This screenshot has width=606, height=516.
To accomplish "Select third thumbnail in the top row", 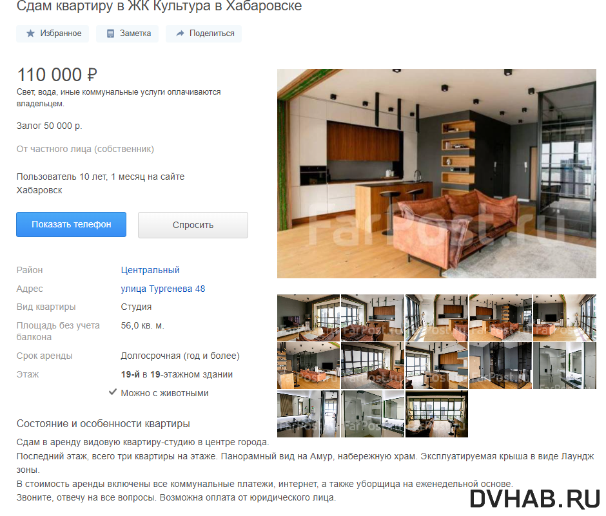I will (436, 318).
